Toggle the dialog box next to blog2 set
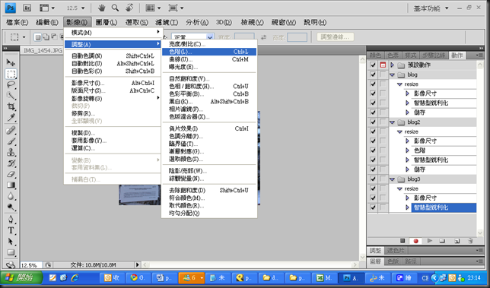The height and width of the screenshot is (288, 490). pos(383,122)
